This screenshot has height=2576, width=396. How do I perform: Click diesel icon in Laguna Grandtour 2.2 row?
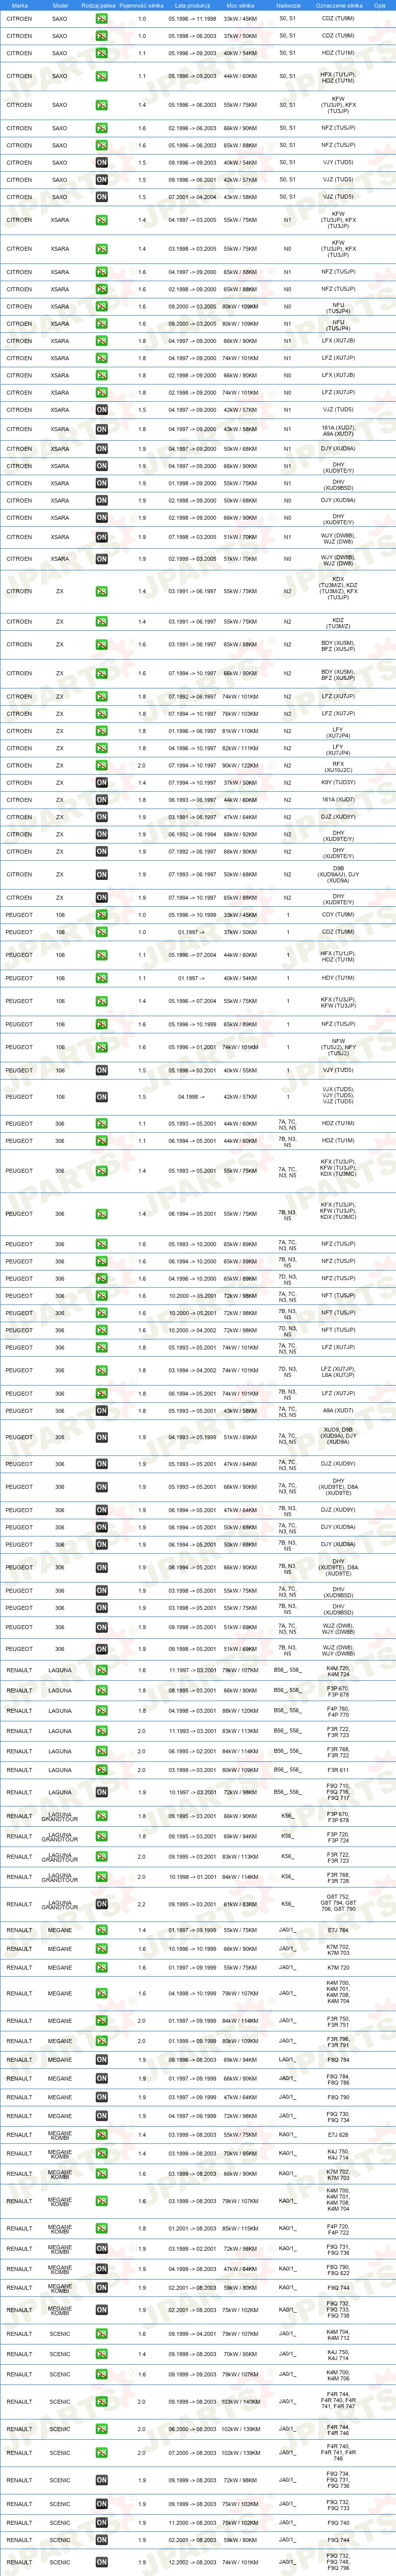pos(101,1904)
